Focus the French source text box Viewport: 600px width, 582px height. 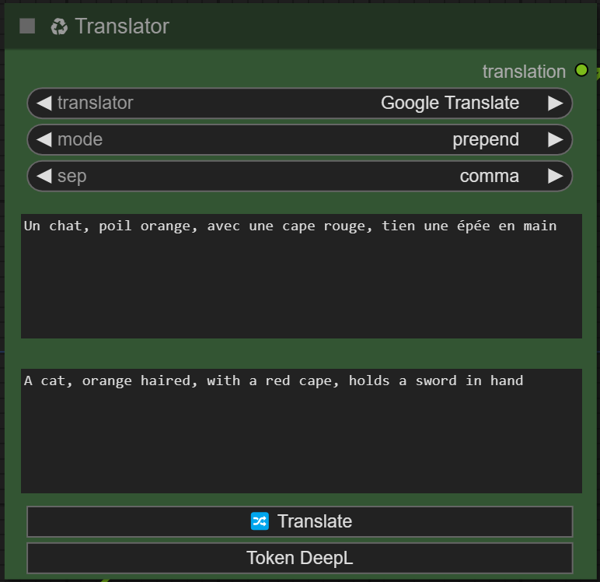click(301, 276)
